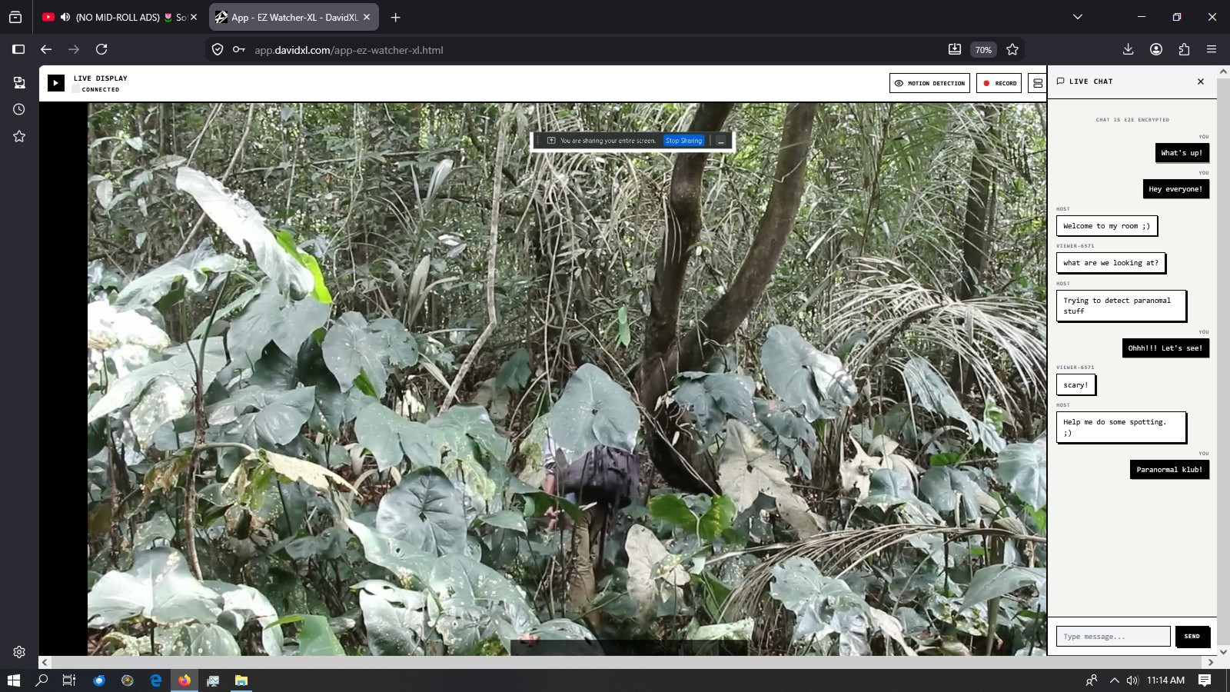
Task: Close the Live Chat panel
Action: click(x=1201, y=82)
